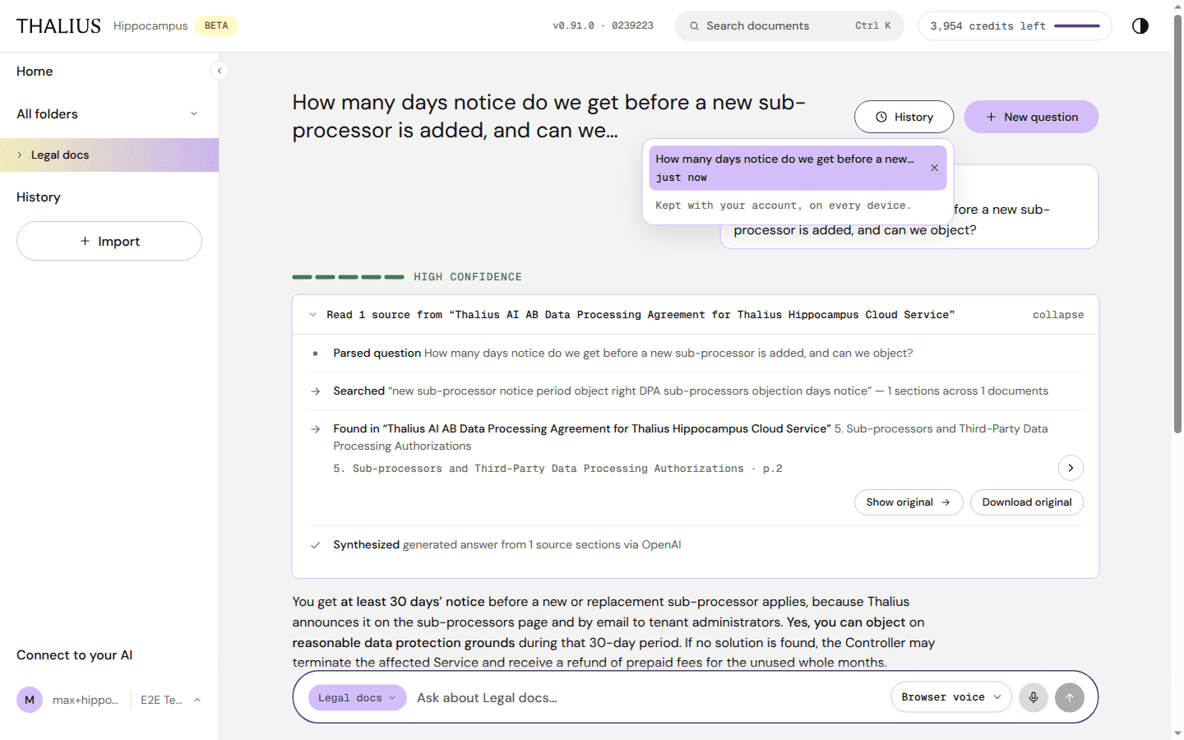The width and height of the screenshot is (1184, 740).
Task: Click the user avatar M
Action: coord(30,700)
